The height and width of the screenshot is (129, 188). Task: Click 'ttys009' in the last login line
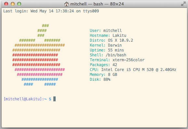coord(91,11)
